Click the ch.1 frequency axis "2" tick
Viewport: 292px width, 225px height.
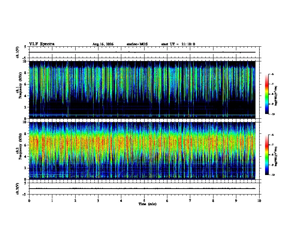26,107
